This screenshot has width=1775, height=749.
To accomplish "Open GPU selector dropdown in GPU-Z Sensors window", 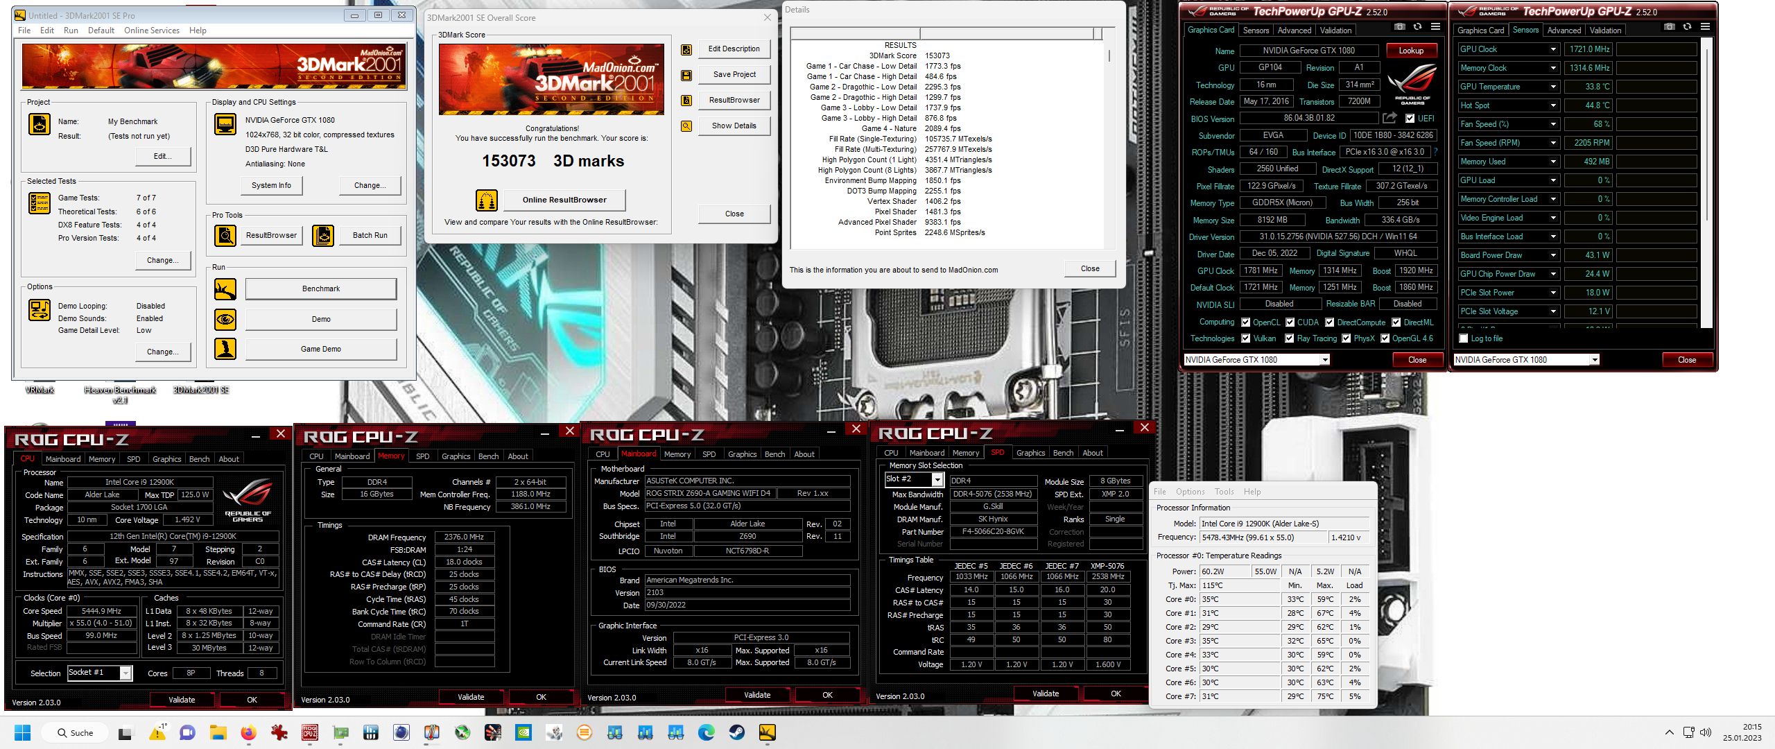I will [1594, 360].
